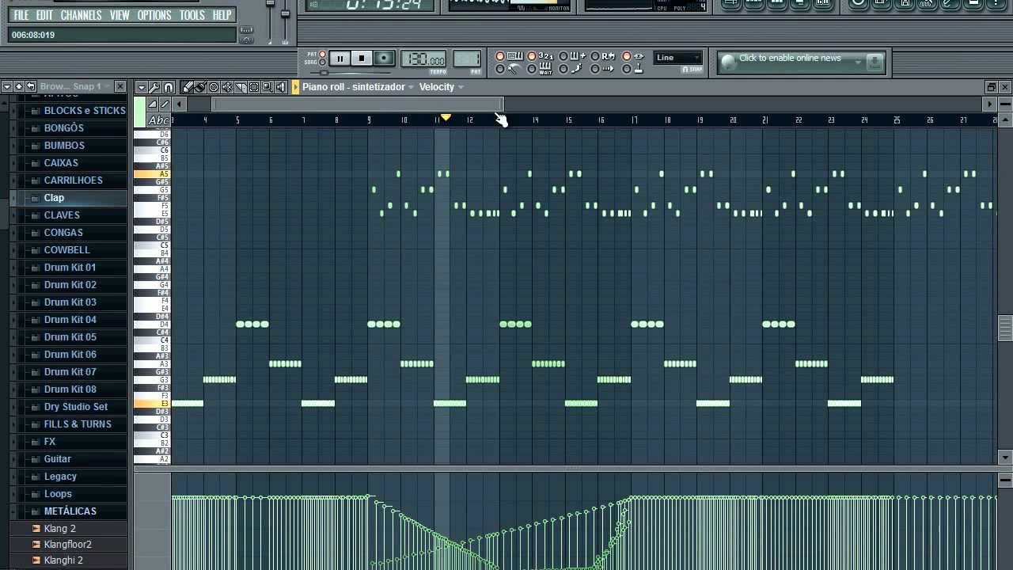Open the HELP menu
The image size is (1013, 570).
(x=222, y=15)
